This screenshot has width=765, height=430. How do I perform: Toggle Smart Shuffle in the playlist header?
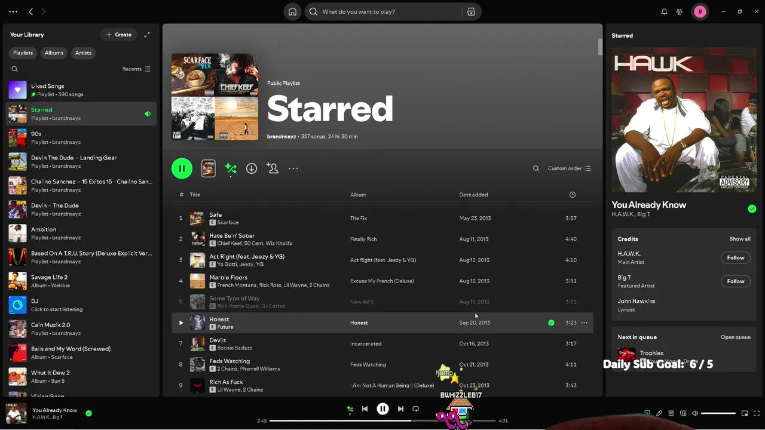tap(231, 168)
